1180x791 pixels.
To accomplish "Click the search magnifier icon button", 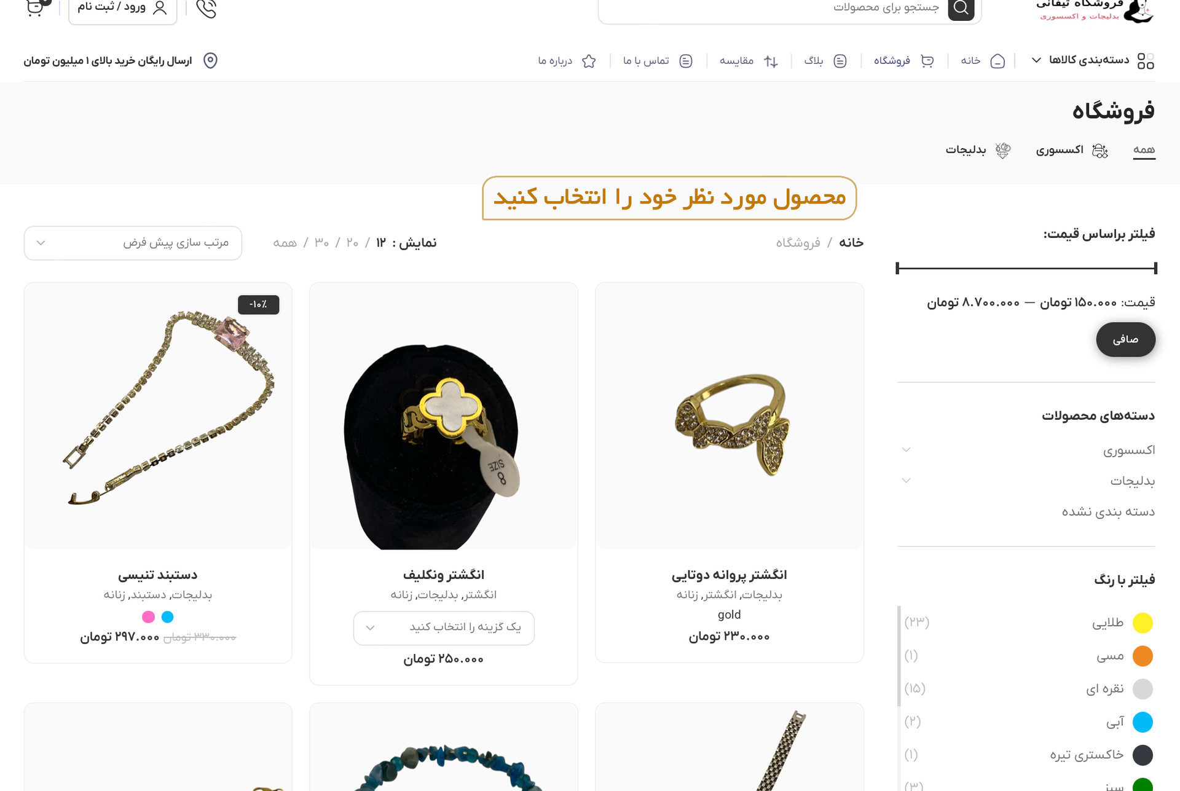I will click(x=961, y=9).
